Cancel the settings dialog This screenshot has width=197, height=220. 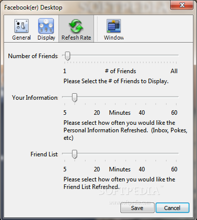tap(172, 208)
